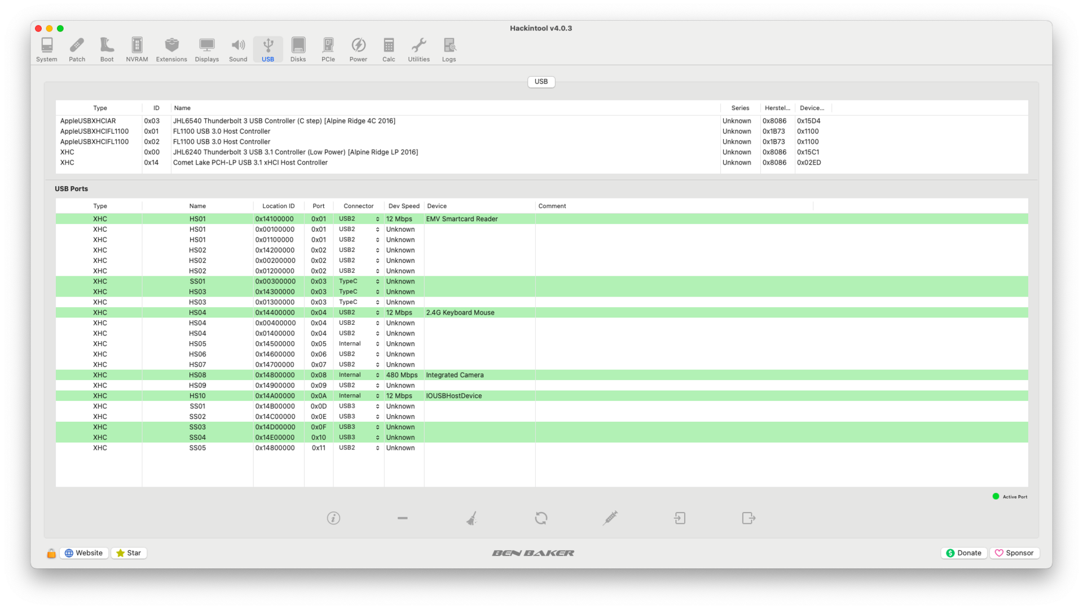Click the Website button
Image resolution: width=1083 pixels, height=609 pixels.
coord(84,553)
